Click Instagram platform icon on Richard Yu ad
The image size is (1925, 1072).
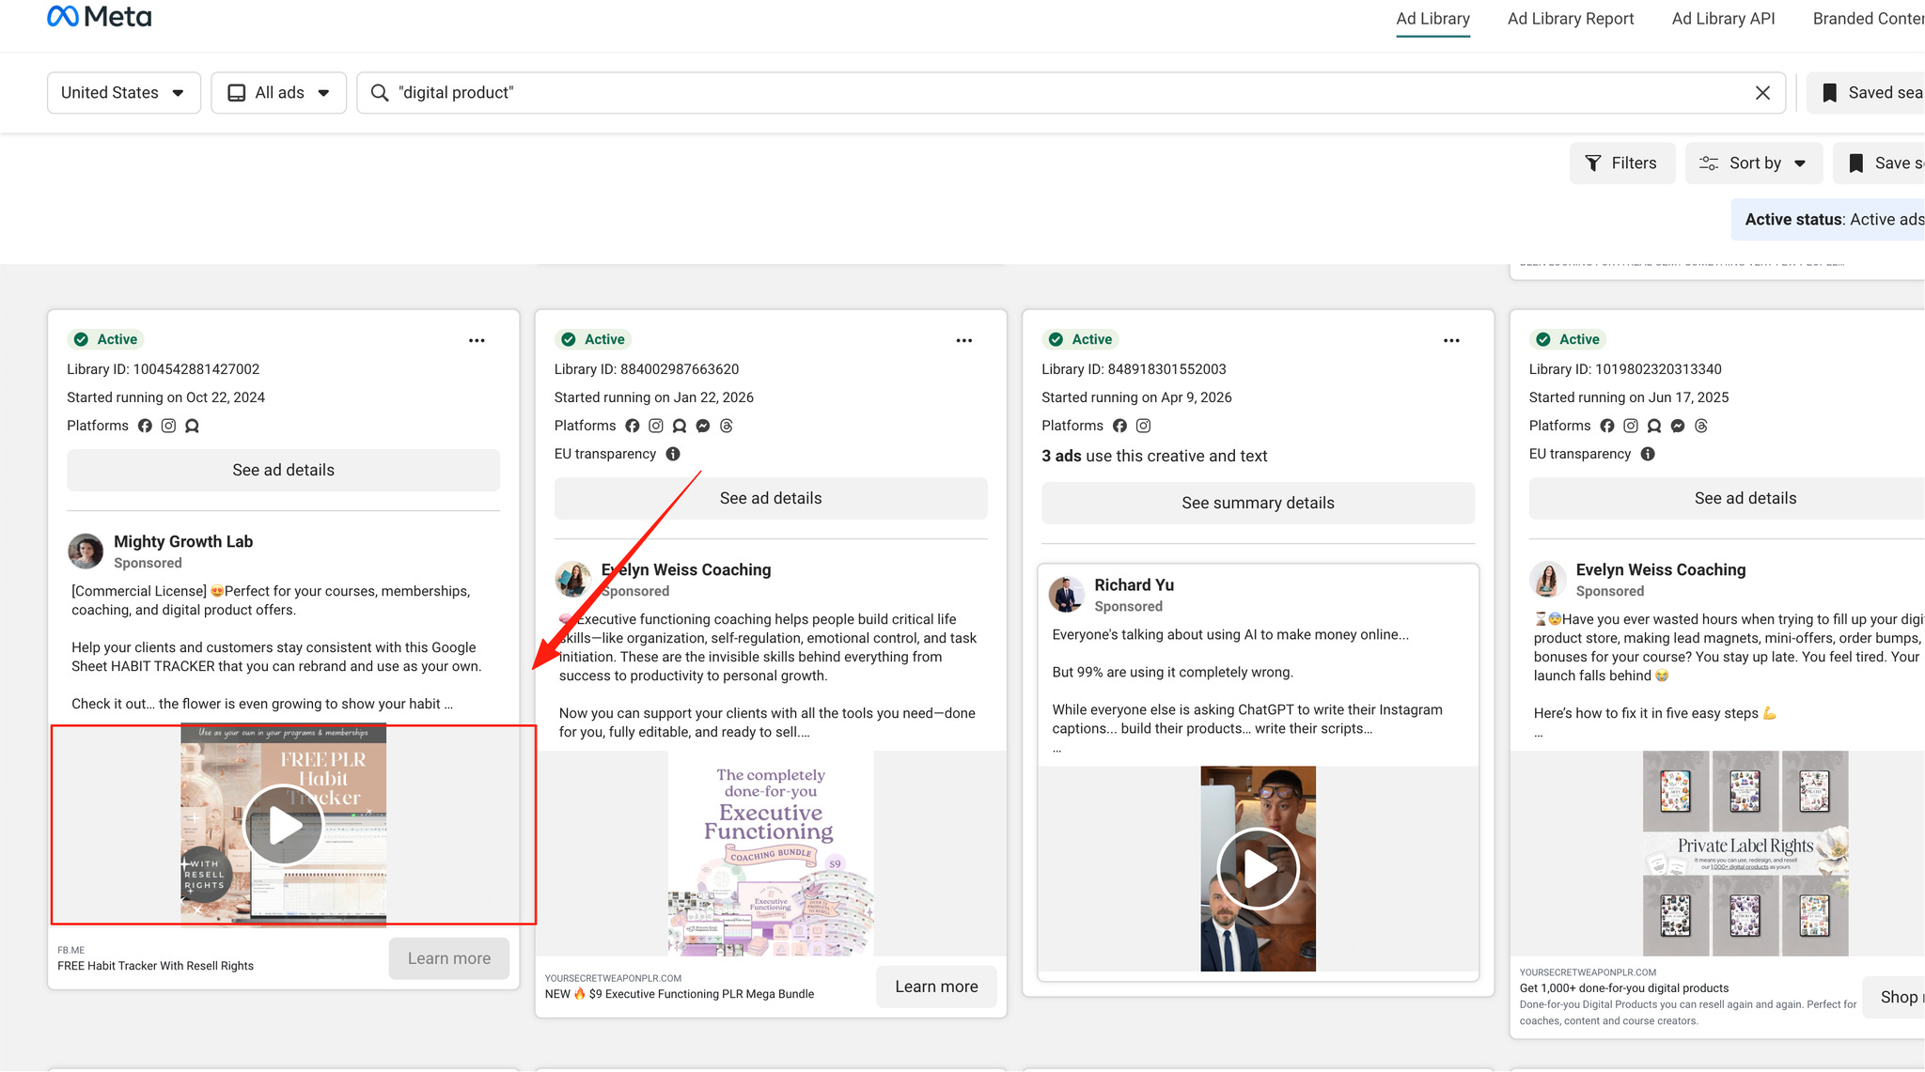[x=1143, y=426]
